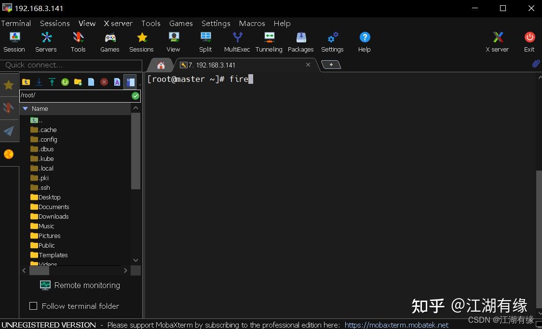Open the Servers toolbar icon
The height and width of the screenshot is (329, 542).
point(46,42)
